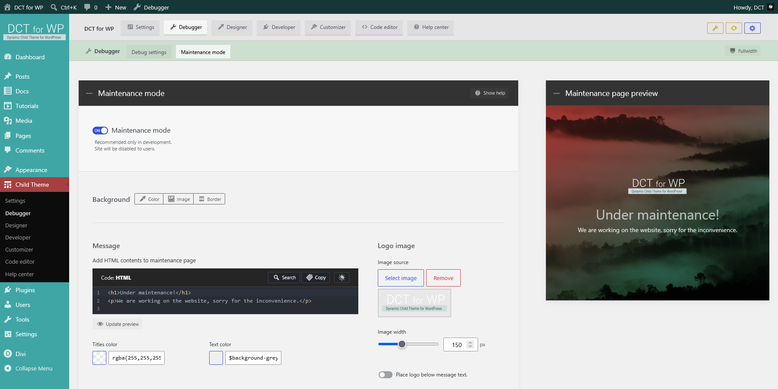This screenshot has width=778, height=389.
Task: Expand Background Image options
Action: click(179, 199)
